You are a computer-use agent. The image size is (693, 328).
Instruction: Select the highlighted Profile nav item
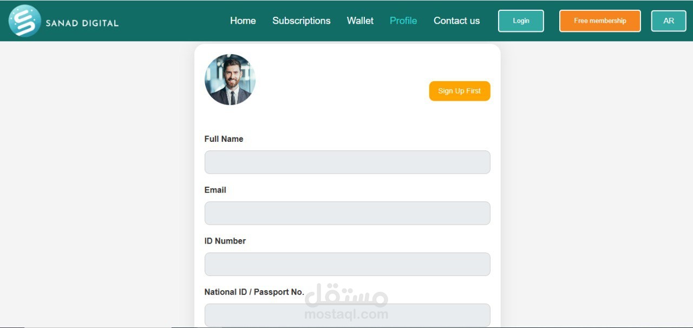[403, 21]
